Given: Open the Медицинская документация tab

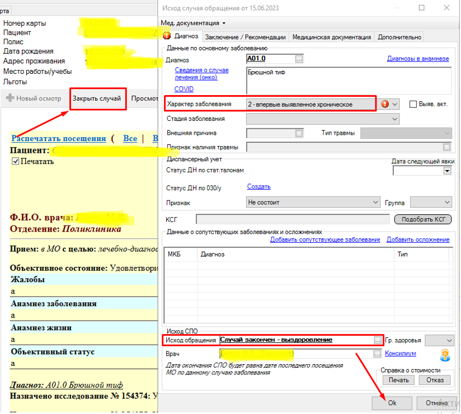Looking at the screenshot, I should click(331, 37).
